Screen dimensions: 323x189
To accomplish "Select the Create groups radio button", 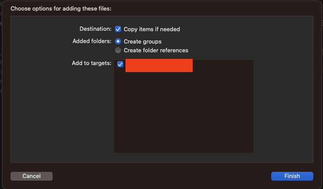I will click(118, 41).
